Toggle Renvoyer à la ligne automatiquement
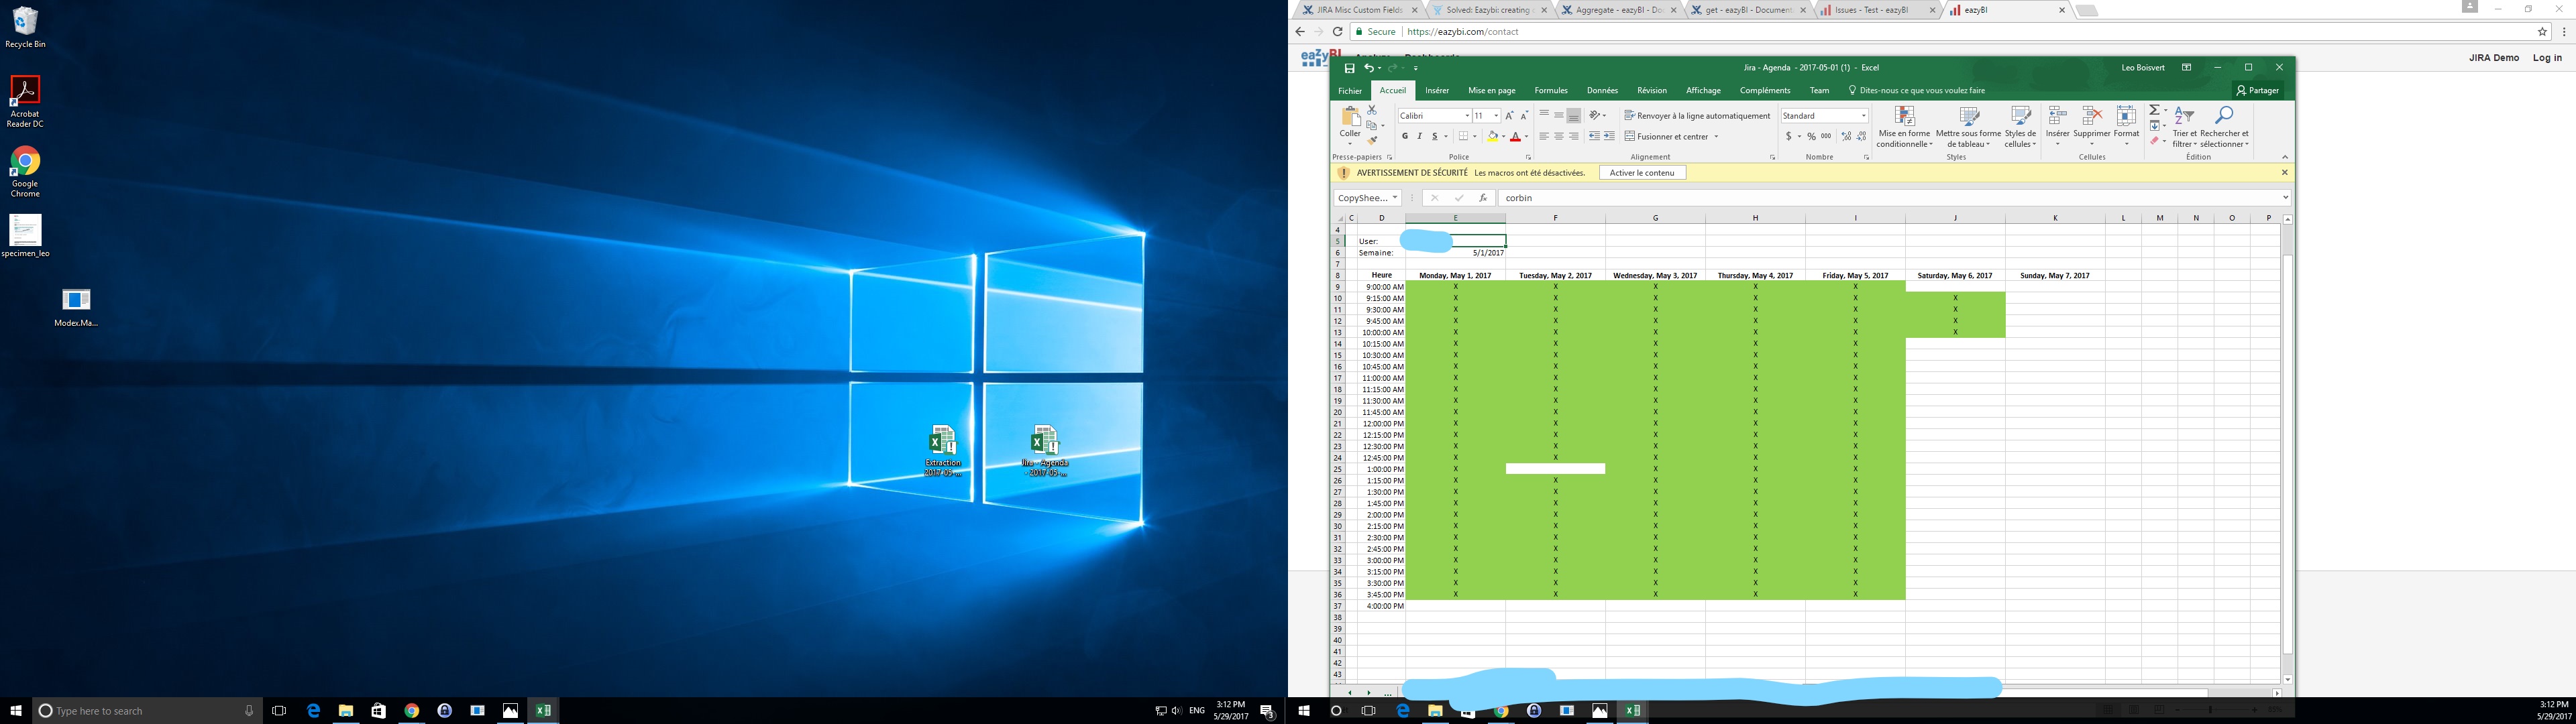This screenshot has width=2576, height=724. tap(1697, 116)
